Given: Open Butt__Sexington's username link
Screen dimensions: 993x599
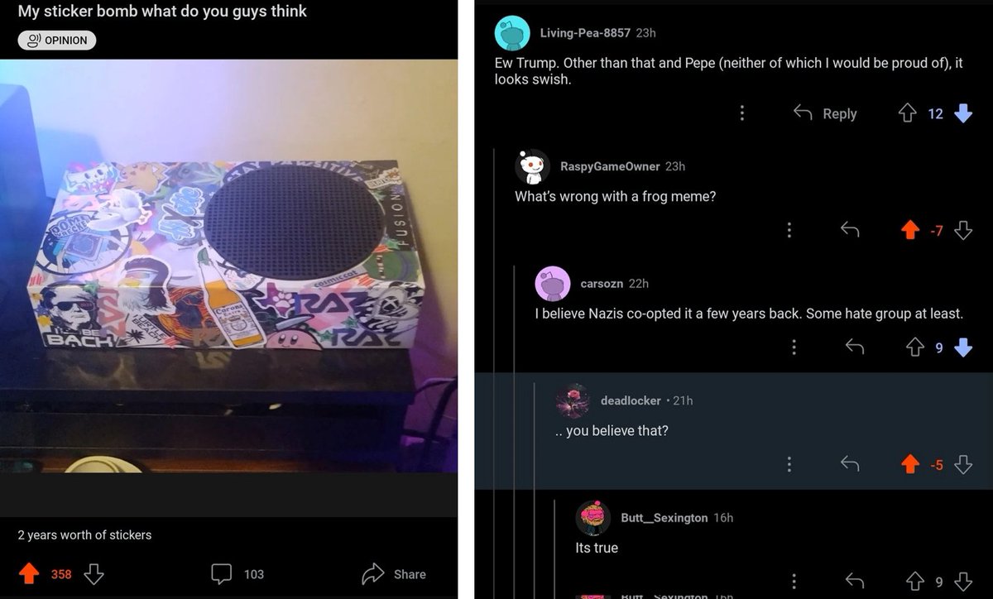Looking at the screenshot, I should 664,518.
